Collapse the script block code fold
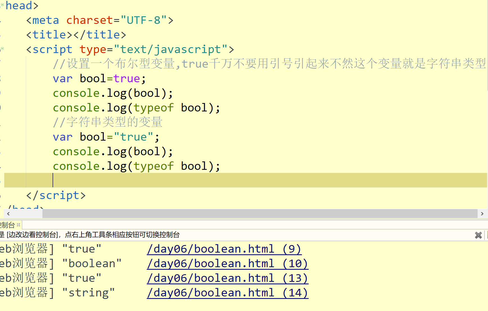 point(2,48)
